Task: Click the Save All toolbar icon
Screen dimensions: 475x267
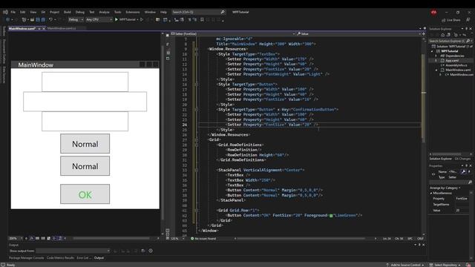Action: click(x=43, y=19)
